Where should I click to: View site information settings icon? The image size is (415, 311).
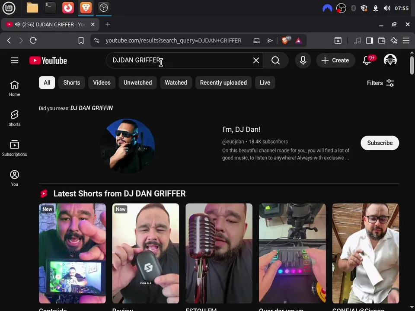pyautogui.click(x=97, y=41)
